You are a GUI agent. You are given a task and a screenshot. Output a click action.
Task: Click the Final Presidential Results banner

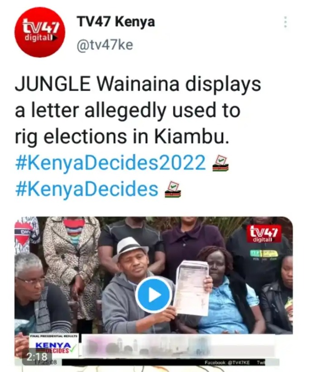(x=54, y=336)
